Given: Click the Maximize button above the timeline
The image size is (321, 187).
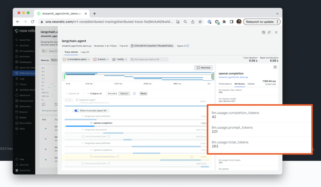Looking at the screenshot, I should [x=203, y=68].
